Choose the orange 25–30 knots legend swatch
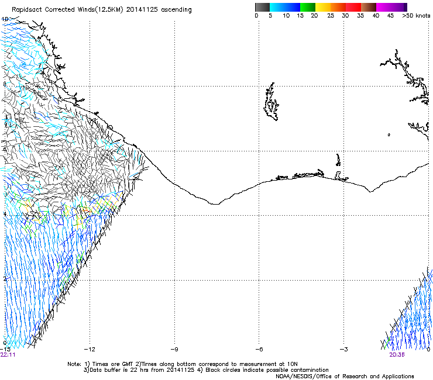Screen dimensions: 433x380 338,7
